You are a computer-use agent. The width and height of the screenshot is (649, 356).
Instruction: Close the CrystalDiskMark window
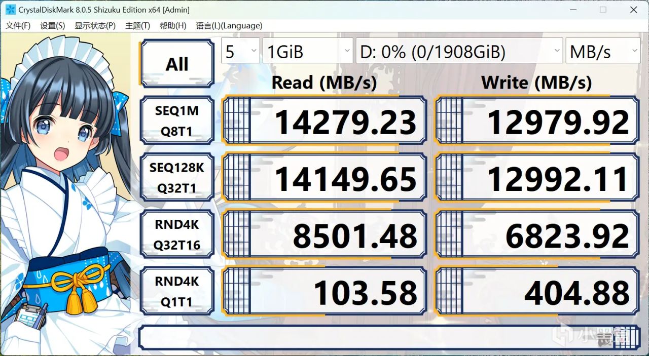click(x=633, y=10)
